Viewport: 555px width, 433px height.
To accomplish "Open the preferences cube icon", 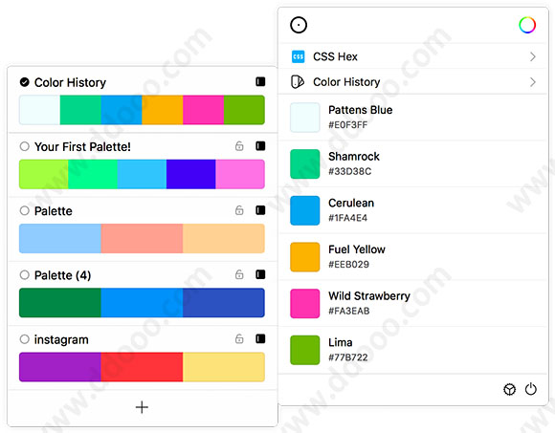I will tap(509, 389).
